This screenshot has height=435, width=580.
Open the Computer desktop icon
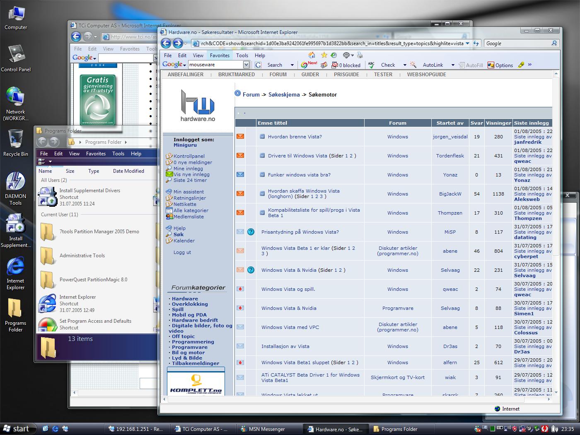pyautogui.click(x=16, y=19)
